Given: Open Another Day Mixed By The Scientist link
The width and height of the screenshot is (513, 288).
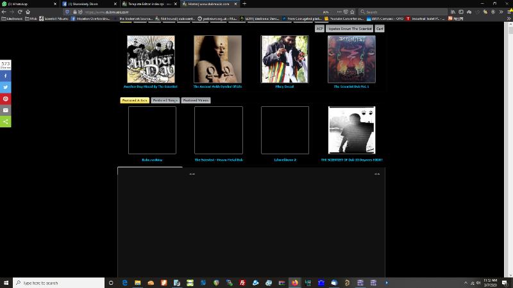Looking at the screenshot, I should (151, 86).
